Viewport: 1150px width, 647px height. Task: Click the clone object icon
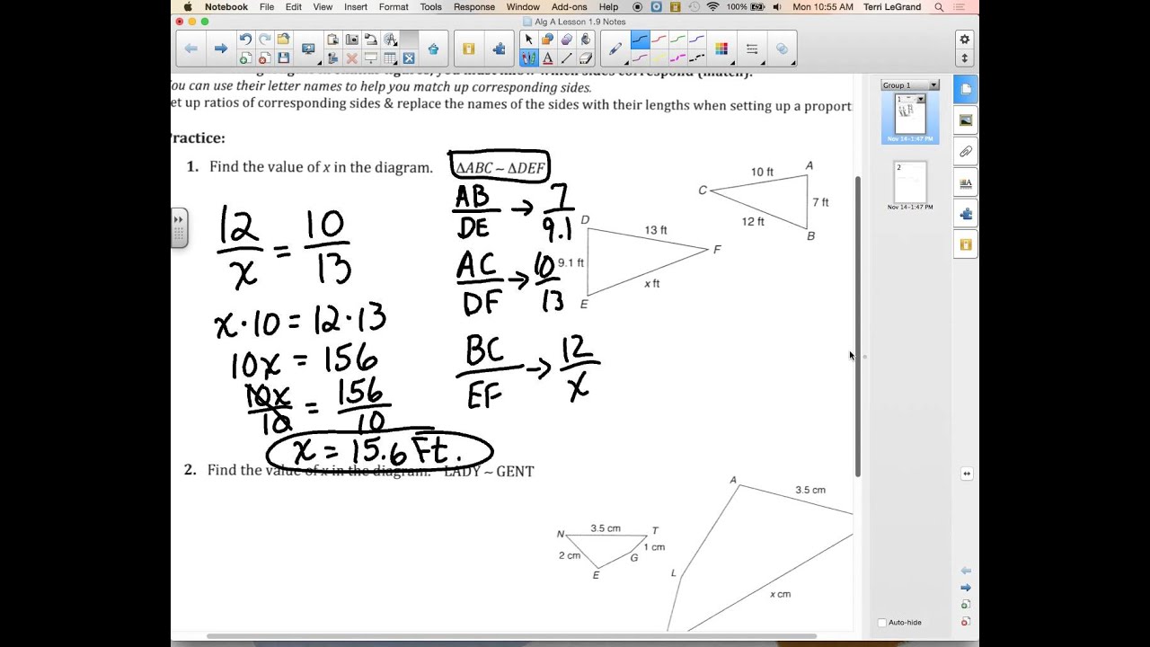point(332,58)
